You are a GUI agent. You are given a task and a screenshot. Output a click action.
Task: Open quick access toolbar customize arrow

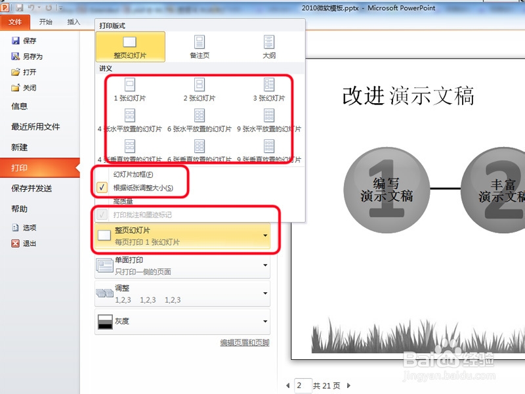coord(60,7)
